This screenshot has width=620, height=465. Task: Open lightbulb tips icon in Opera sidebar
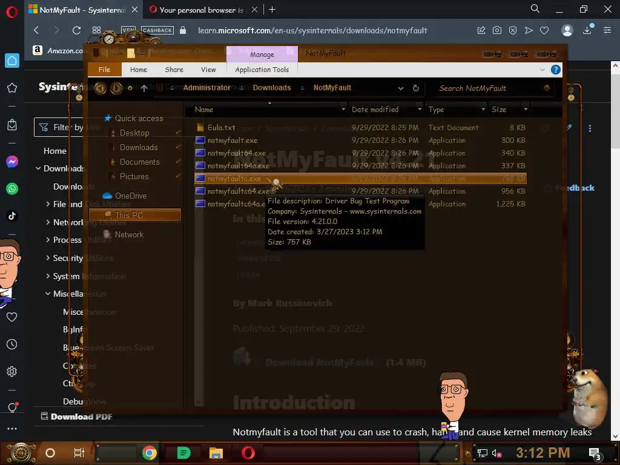(x=12, y=407)
